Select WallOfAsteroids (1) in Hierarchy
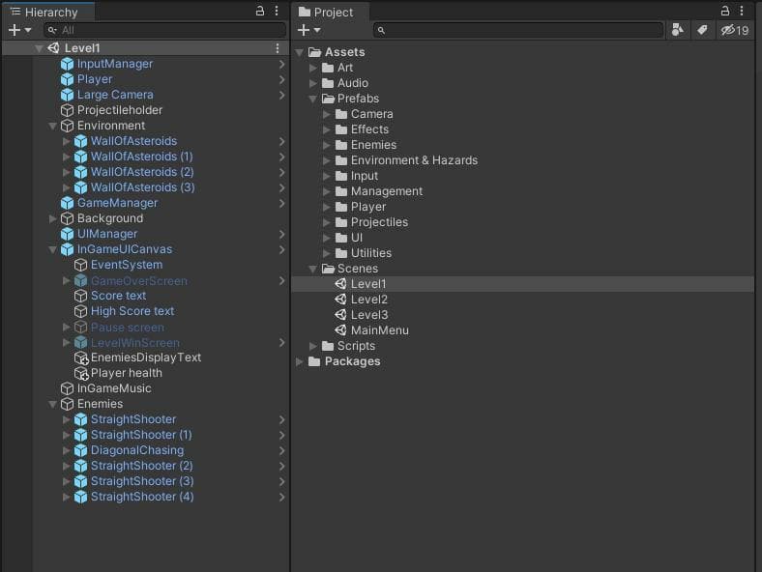This screenshot has height=572, width=762. tap(142, 157)
